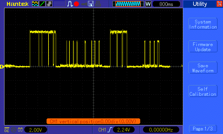
Task: Click the white pulse waveform icon
Action: click(70, 4)
